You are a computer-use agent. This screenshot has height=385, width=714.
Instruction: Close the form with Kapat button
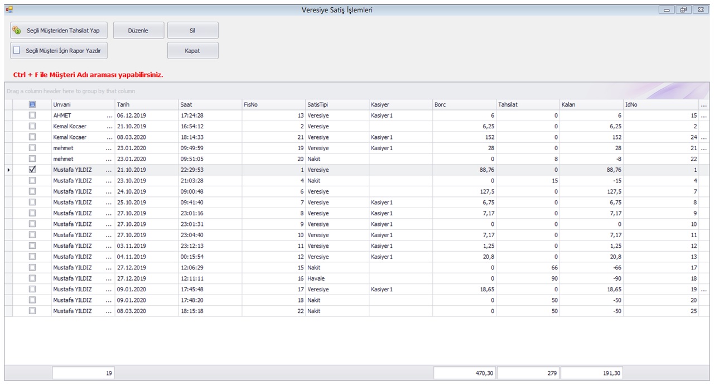[x=192, y=51]
